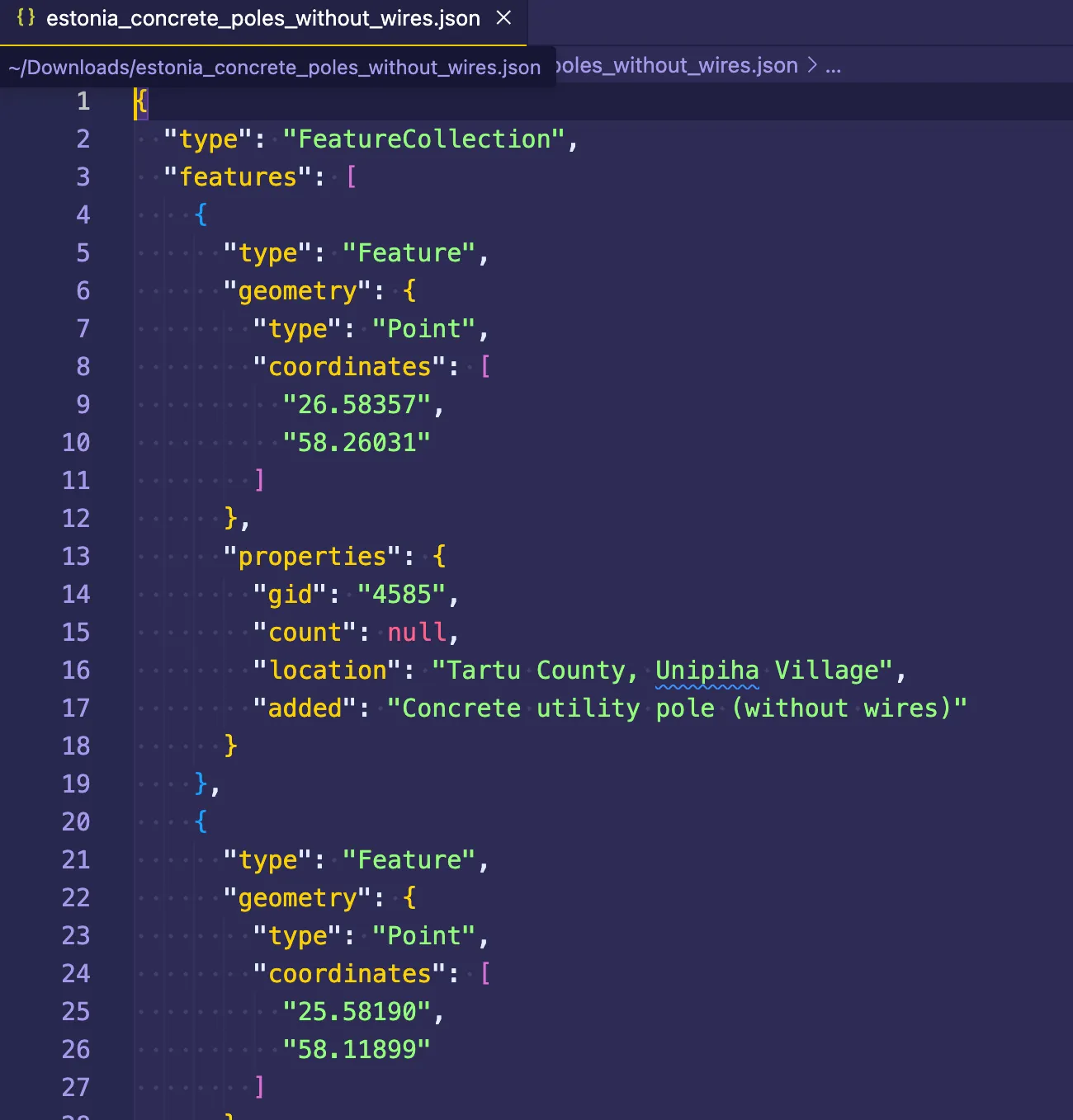
Task: Open the breadcrumb ellipsis after the filename
Action: [x=833, y=65]
